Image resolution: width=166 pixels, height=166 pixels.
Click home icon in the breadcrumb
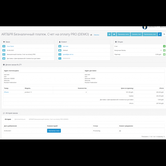pyautogui.click(x=91, y=35)
